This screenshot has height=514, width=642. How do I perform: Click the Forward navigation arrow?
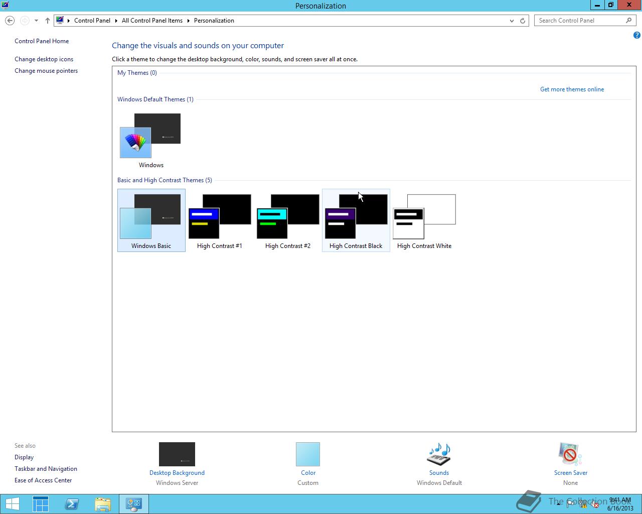tap(25, 21)
